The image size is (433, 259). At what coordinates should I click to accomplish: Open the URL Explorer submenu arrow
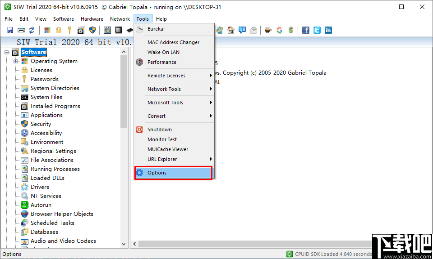211,159
